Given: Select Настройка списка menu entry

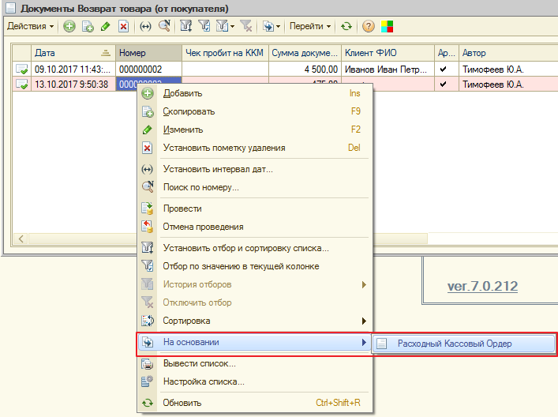Looking at the screenshot, I should 255,381.
